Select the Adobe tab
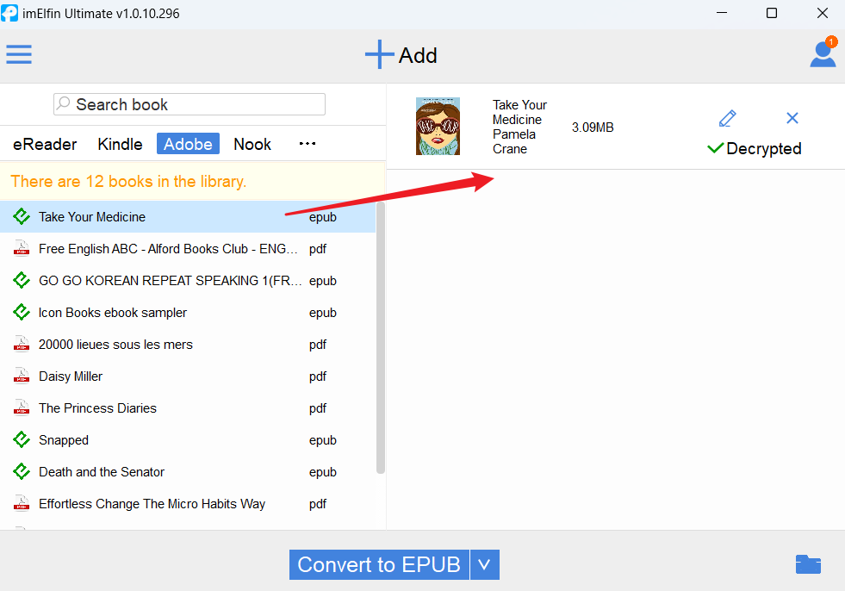The height and width of the screenshot is (591, 845). click(x=188, y=144)
